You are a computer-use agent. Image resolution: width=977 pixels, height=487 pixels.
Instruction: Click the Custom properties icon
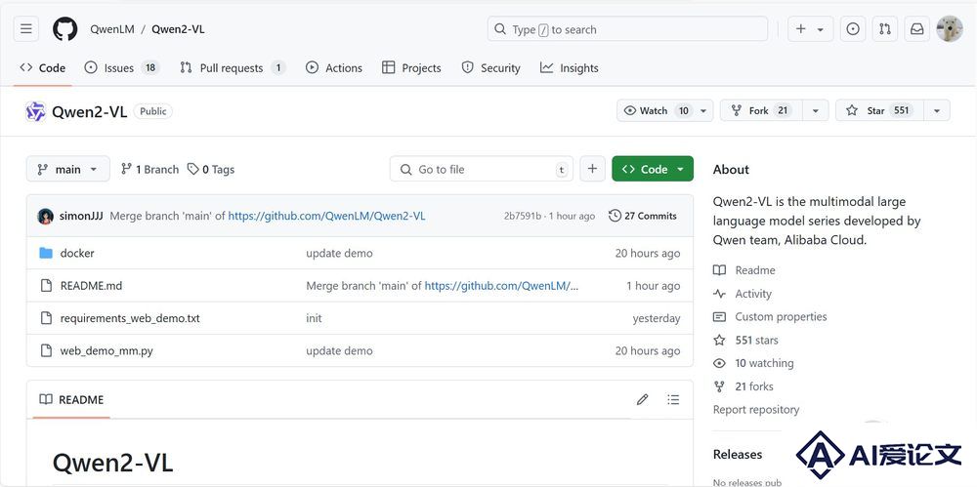(720, 317)
